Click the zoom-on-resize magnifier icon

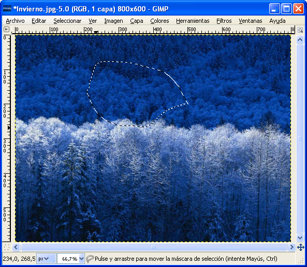pos(300,30)
